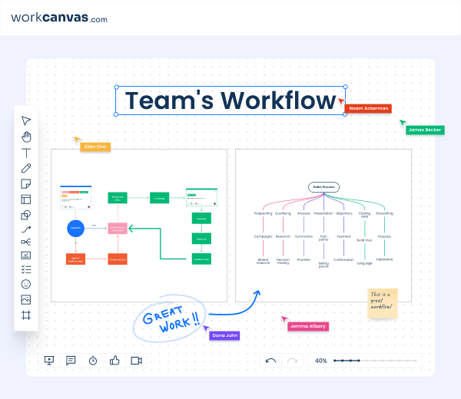The image size is (461, 399).
Task: Select the connector line tool
Action: pos(26,229)
